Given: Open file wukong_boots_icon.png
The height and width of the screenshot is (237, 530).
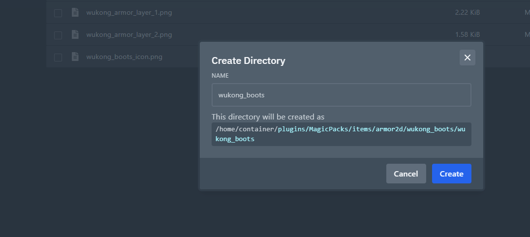Looking at the screenshot, I should pyautogui.click(x=124, y=57).
